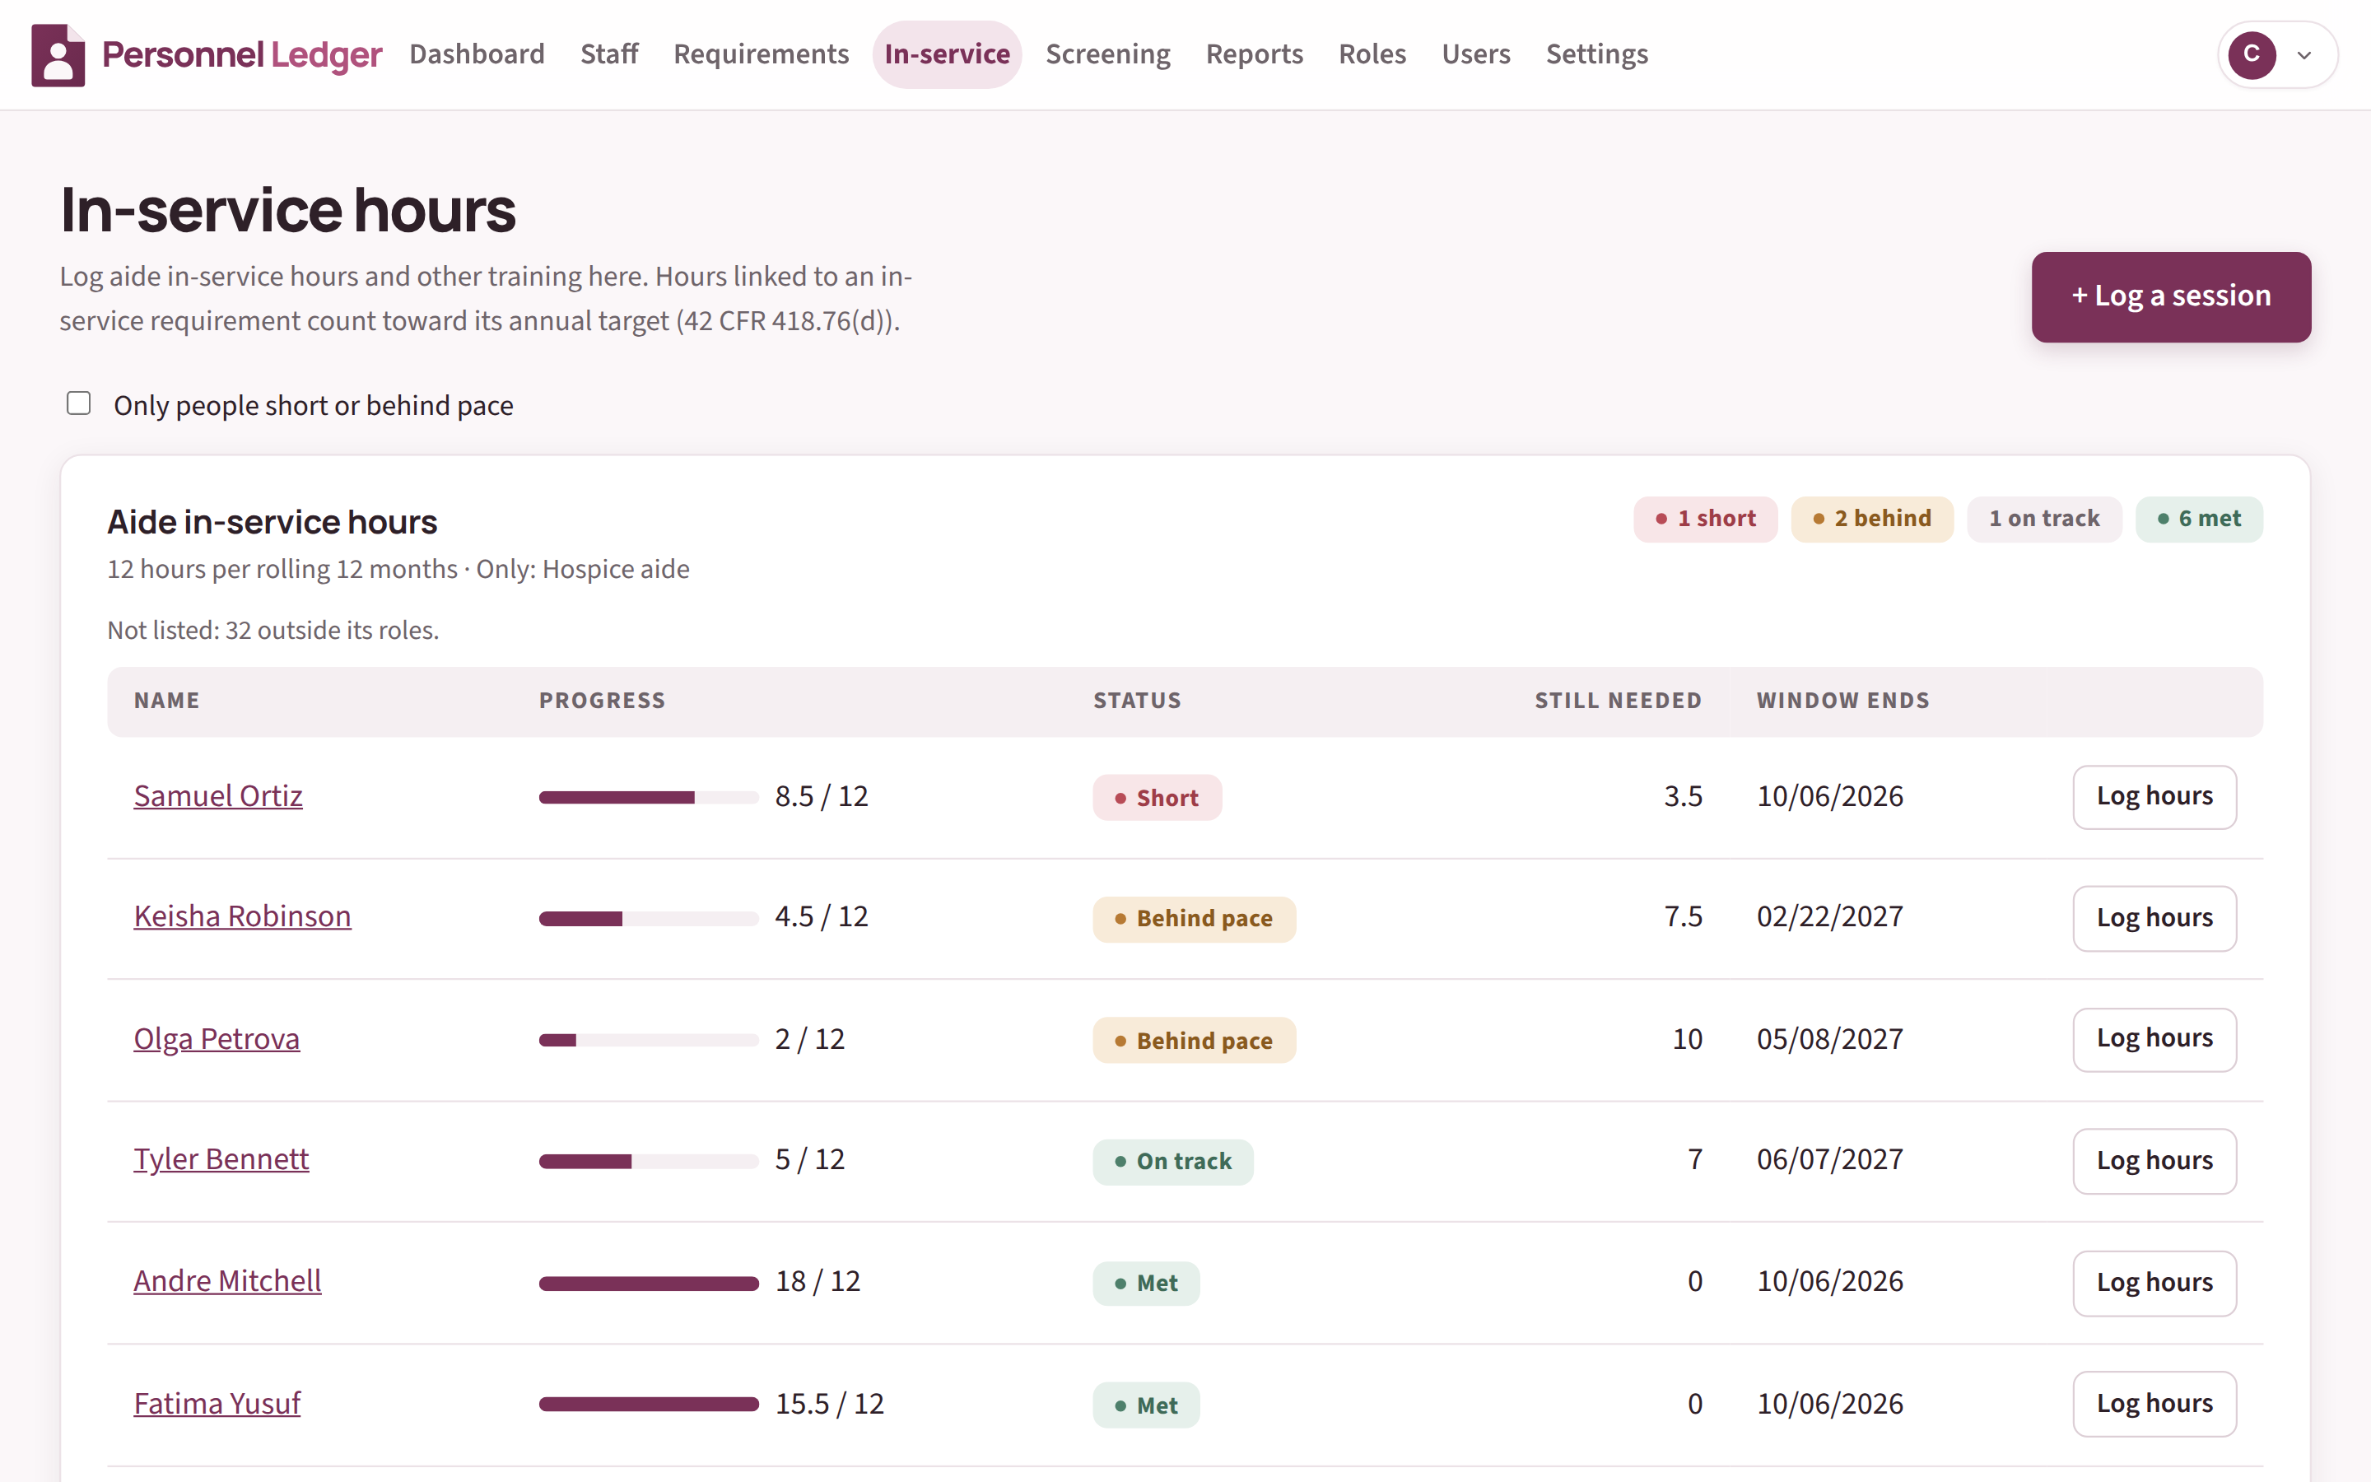Open the Settings tab
2371x1482 pixels.
[1596, 54]
